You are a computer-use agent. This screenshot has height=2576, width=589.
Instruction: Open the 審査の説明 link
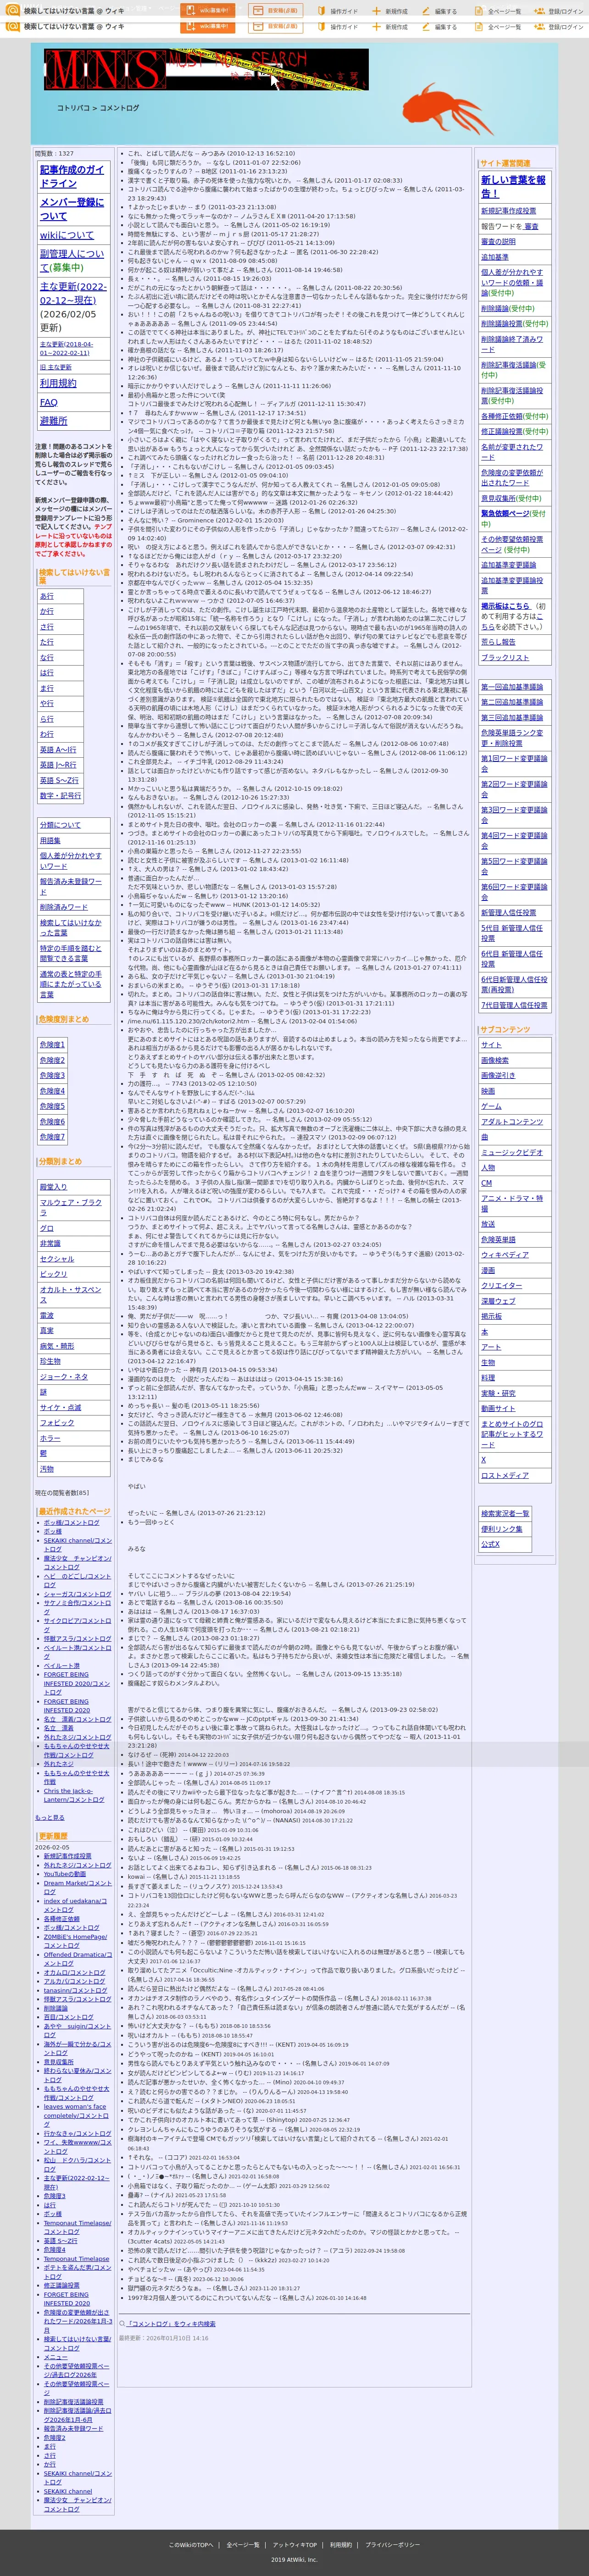pos(498,242)
